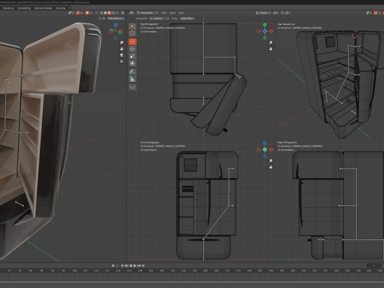Switch to the Geometry Nodes tab

[43, 8]
